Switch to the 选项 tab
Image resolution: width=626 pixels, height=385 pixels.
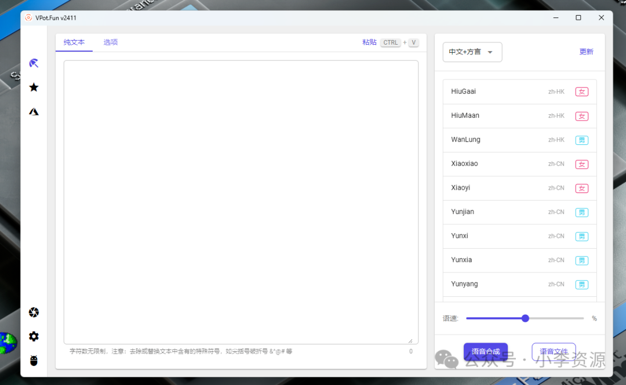coord(111,42)
